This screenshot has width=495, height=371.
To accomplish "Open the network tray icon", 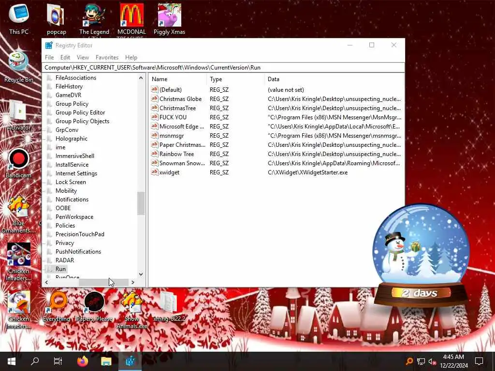I will point(421,361).
